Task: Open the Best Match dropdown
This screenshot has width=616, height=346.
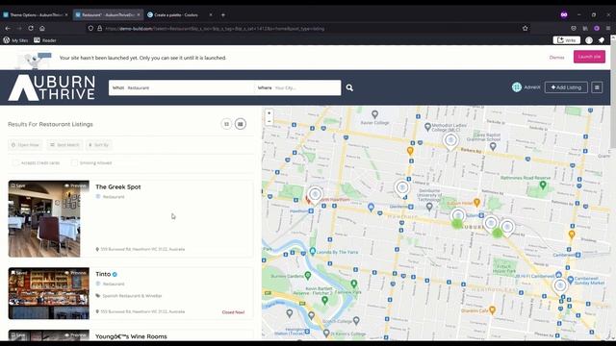Action: point(64,145)
